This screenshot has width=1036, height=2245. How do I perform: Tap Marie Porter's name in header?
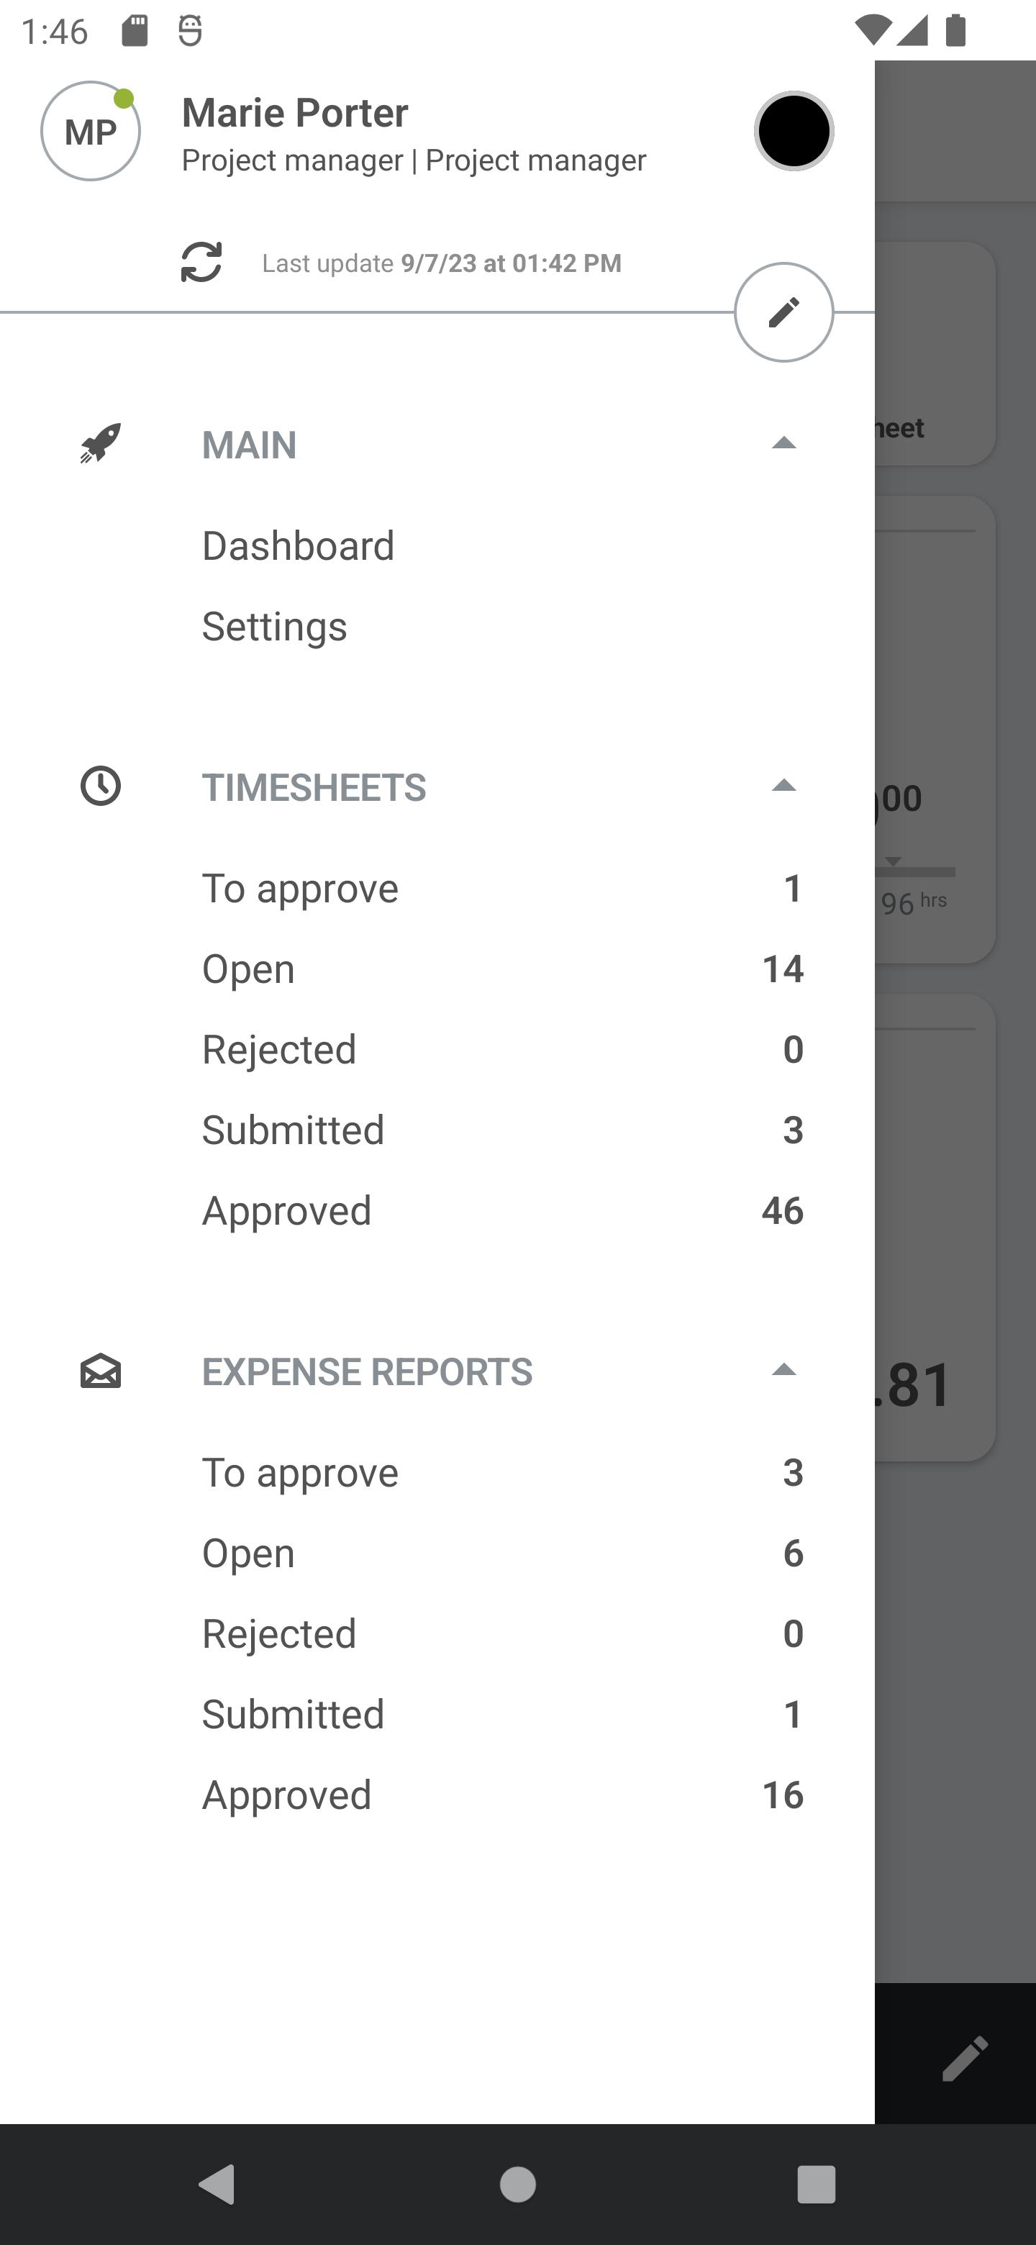click(294, 112)
